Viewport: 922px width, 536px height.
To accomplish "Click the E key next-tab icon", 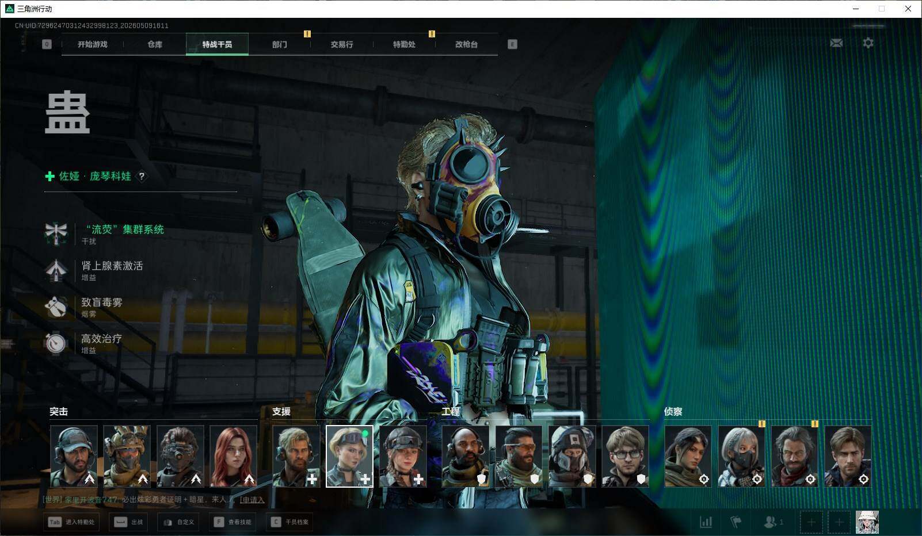I will pyautogui.click(x=512, y=44).
